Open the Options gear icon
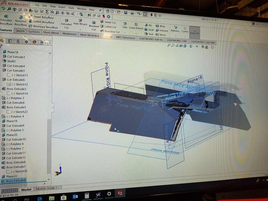268x201 pixels. [x=160, y=15]
